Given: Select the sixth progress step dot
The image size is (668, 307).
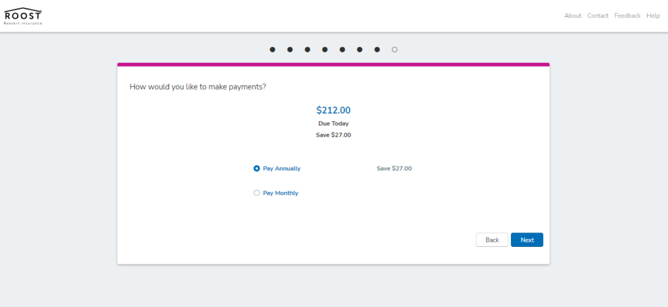Looking at the screenshot, I should 359,50.
